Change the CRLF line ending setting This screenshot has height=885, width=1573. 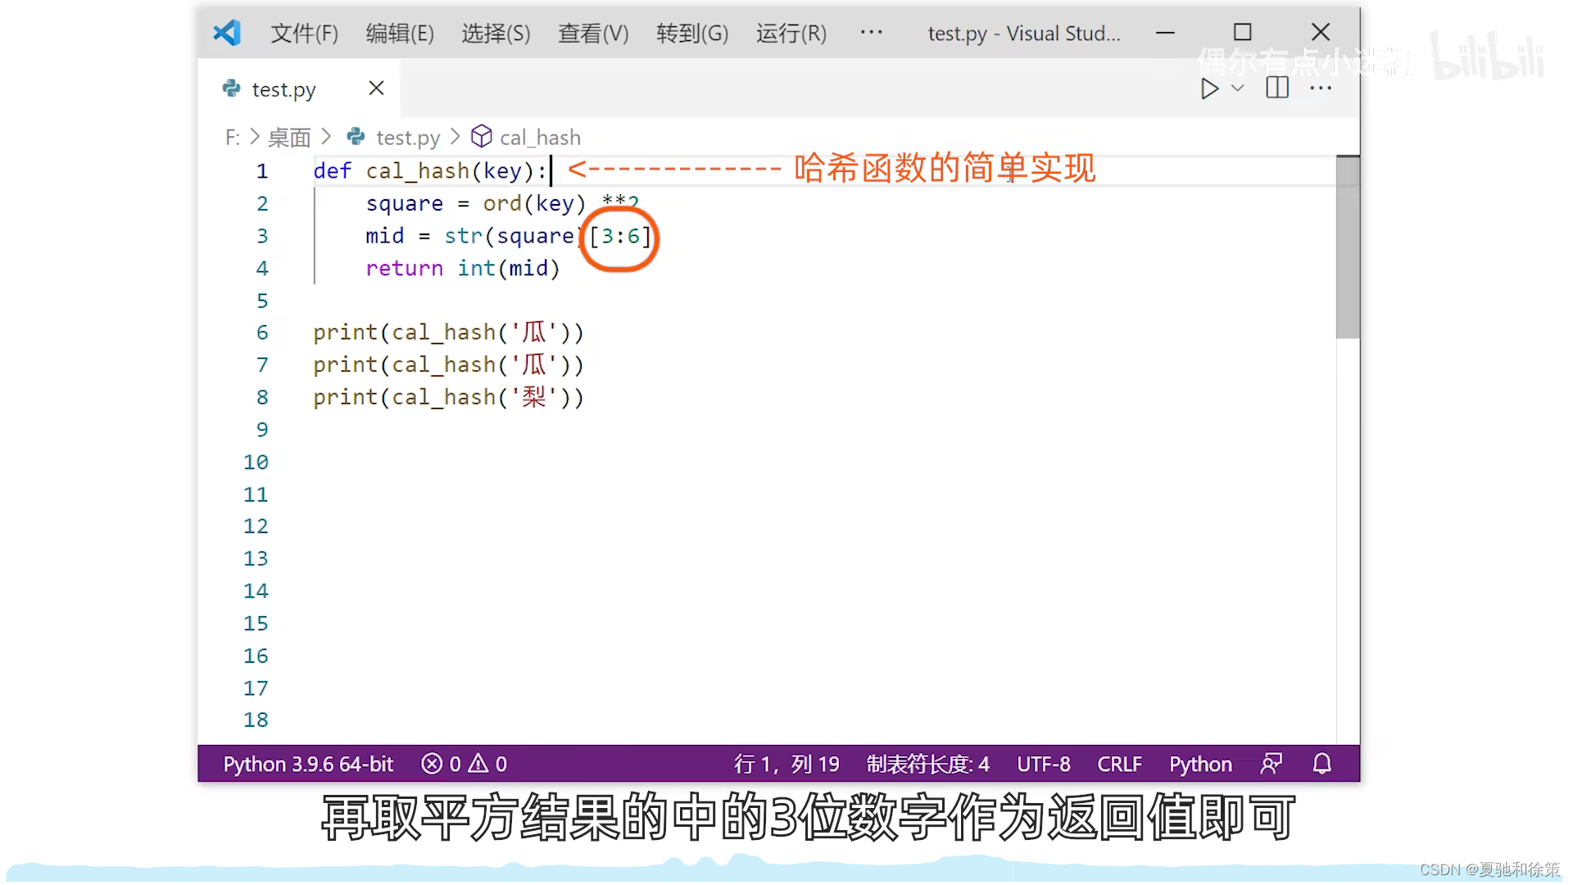pyautogui.click(x=1119, y=764)
